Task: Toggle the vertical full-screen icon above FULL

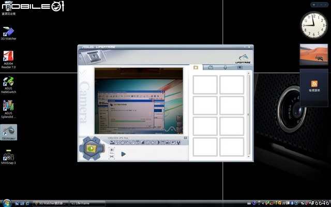Action: click(x=112, y=150)
